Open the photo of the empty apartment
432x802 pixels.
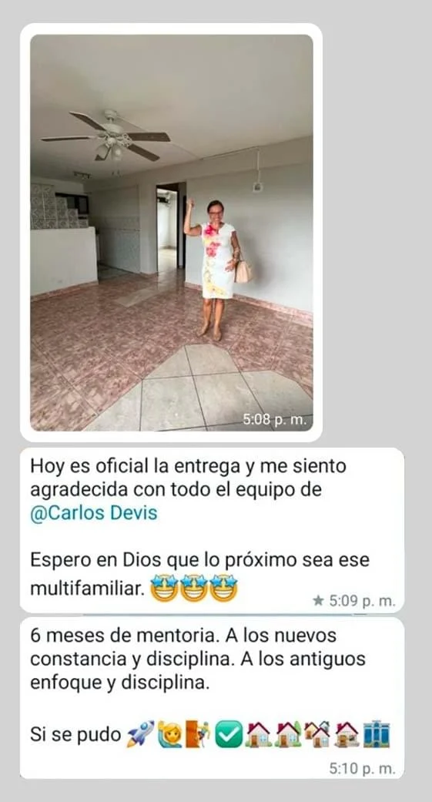pos(171,233)
